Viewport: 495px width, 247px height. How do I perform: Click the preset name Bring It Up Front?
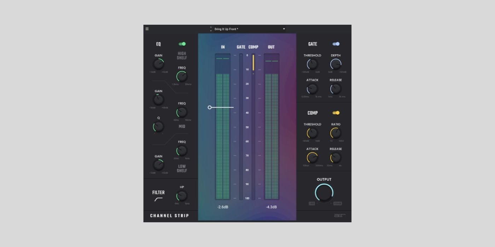coord(226,29)
